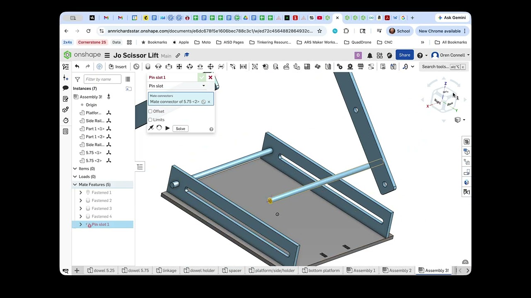Open the notifications bell icon
This screenshot has height=298, width=531.
point(370,55)
